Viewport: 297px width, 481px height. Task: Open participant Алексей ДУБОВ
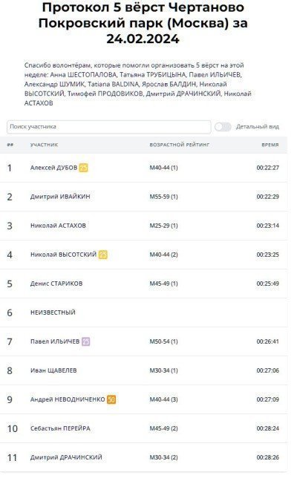53,168
